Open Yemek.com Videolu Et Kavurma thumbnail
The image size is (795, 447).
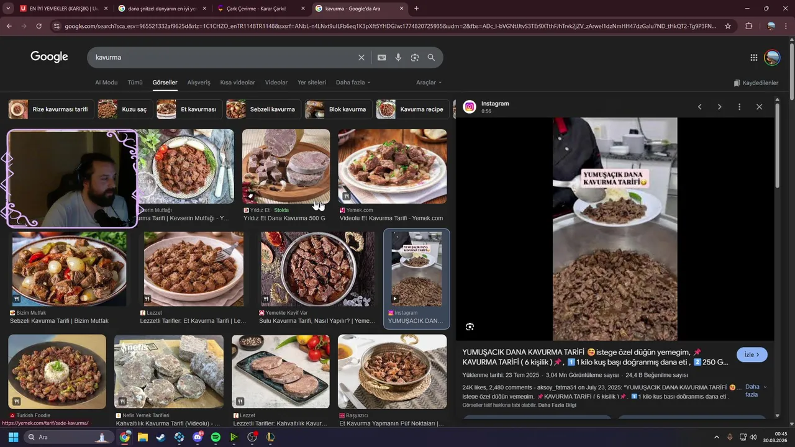coord(393,166)
